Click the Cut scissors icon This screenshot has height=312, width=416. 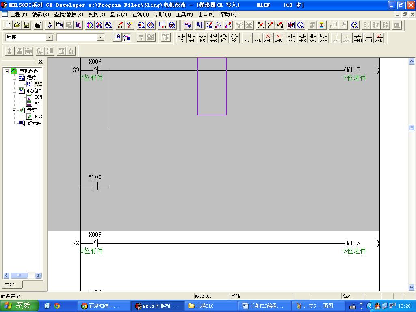(50, 25)
